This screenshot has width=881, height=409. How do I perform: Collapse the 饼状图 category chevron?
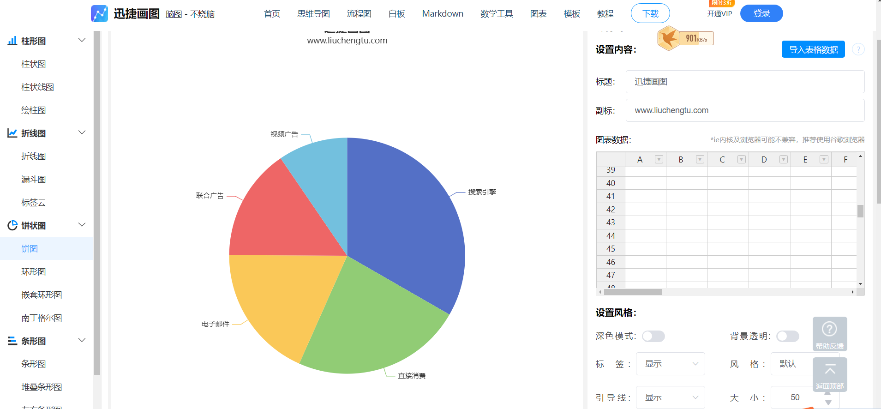(x=82, y=225)
